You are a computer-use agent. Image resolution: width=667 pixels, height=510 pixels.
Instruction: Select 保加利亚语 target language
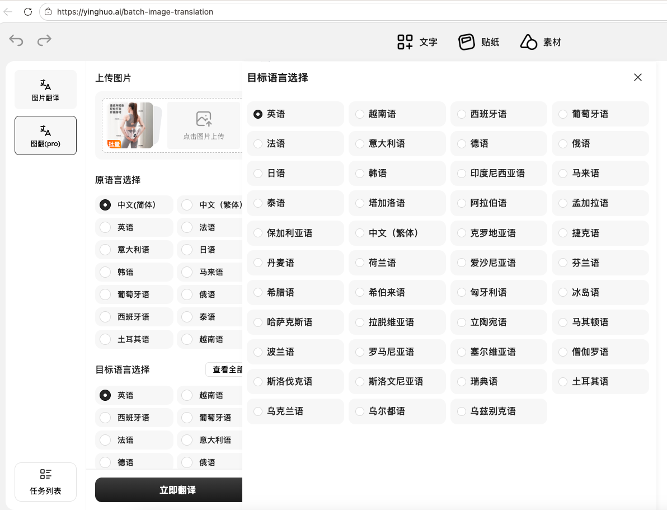point(295,233)
